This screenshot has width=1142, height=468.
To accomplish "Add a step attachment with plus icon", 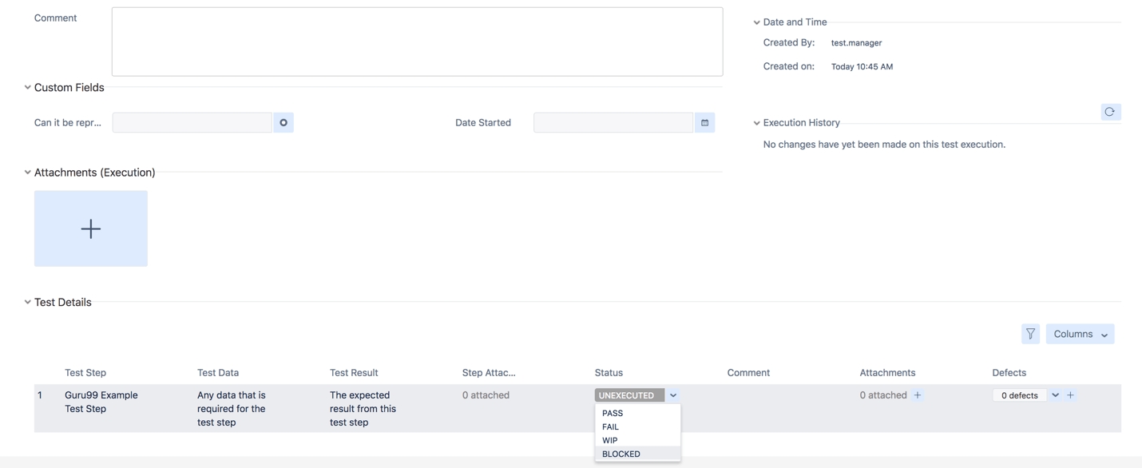I will pyautogui.click(x=918, y=395).
